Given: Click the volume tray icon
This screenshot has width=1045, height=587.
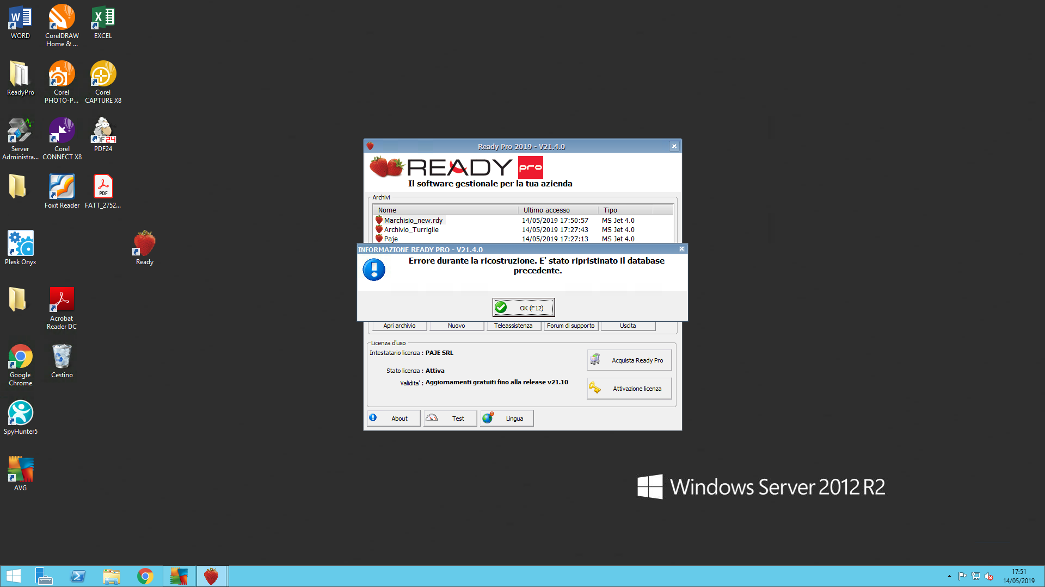Looking at the screenshot, I should coord(989,577).
